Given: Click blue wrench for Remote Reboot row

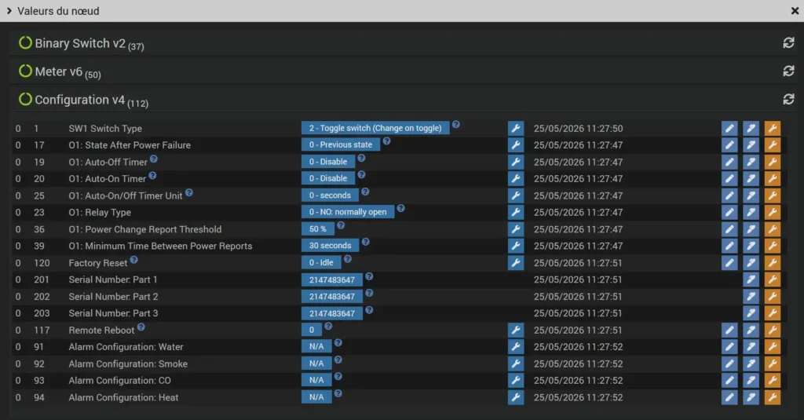Looking at the screenshot, I should [516, 331].
